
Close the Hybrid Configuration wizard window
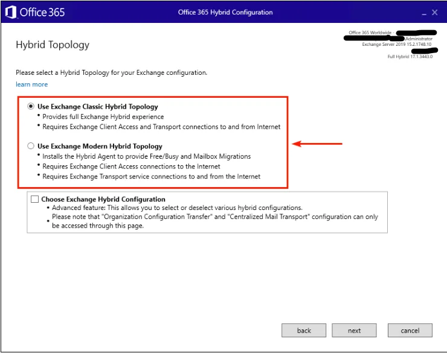click(x=434, y=12)
